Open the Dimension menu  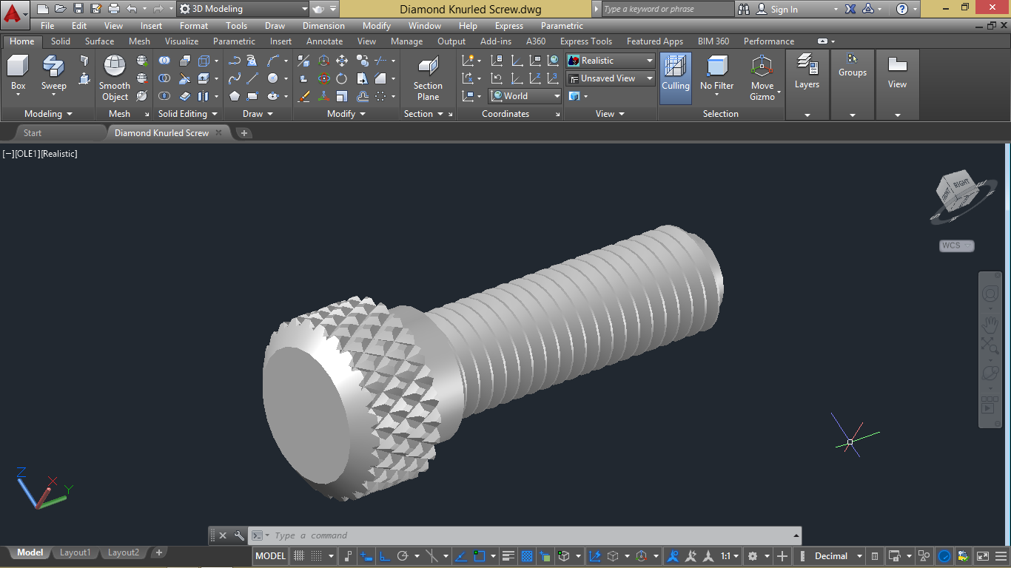pos(323,26)
